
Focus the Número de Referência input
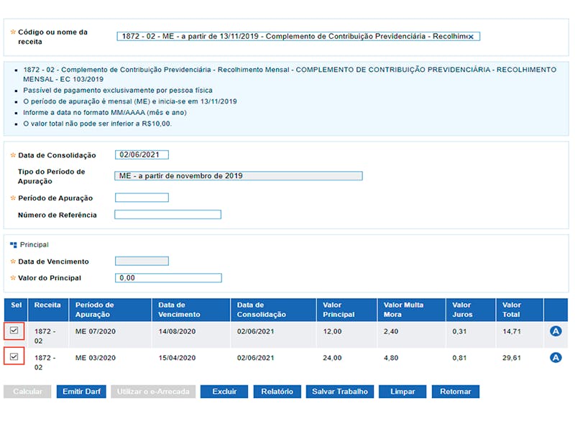tap(167, 215)
